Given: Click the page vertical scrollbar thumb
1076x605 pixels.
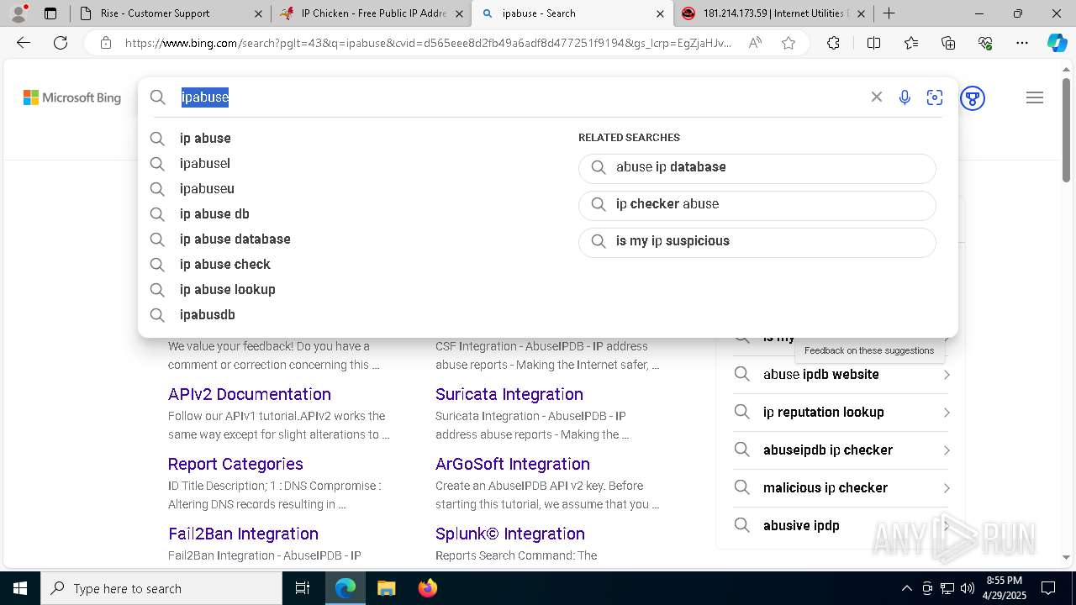Looking at the screenshot, I should [x=1066, y=131].
